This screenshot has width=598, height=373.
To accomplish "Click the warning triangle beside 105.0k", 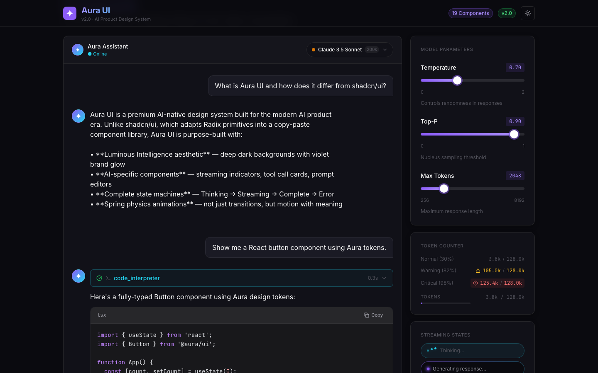I will pyautogui.click(x=477, y=271).
